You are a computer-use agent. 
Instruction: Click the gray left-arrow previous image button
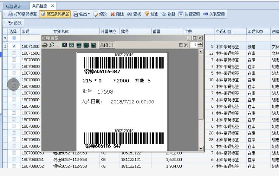[x=13, y=84]
